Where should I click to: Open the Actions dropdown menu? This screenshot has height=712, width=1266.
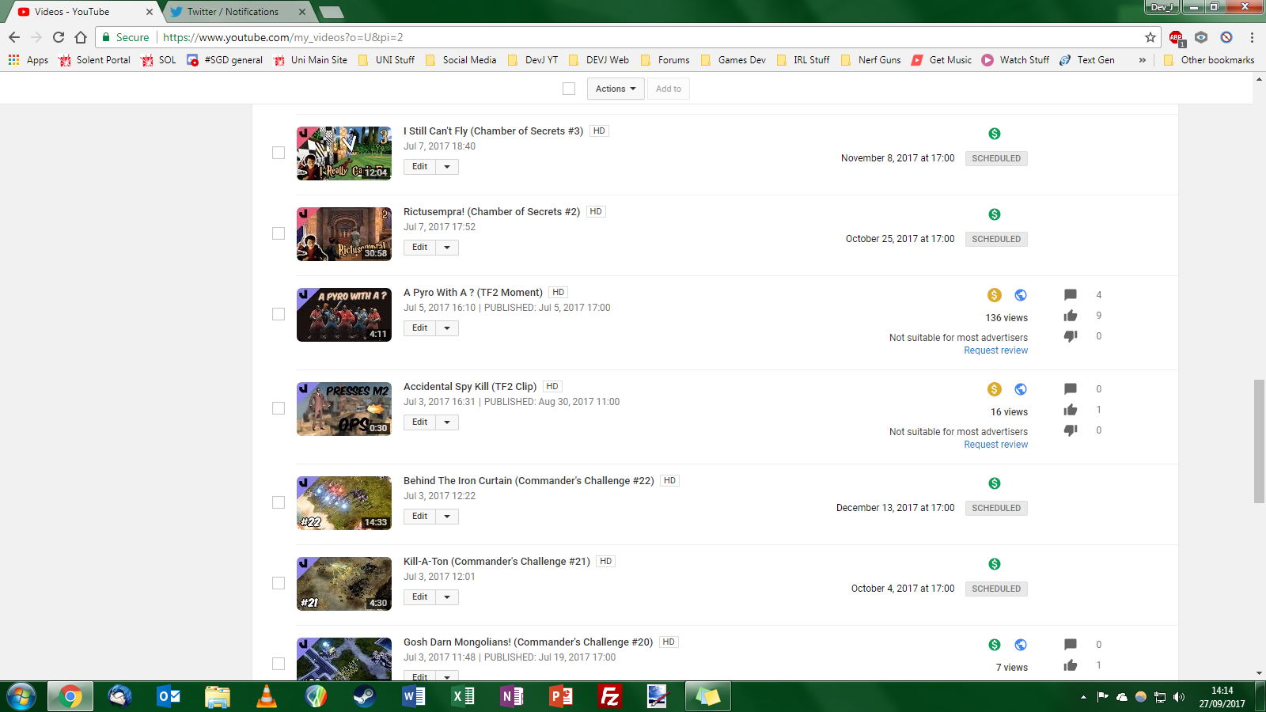pos(616,89)
